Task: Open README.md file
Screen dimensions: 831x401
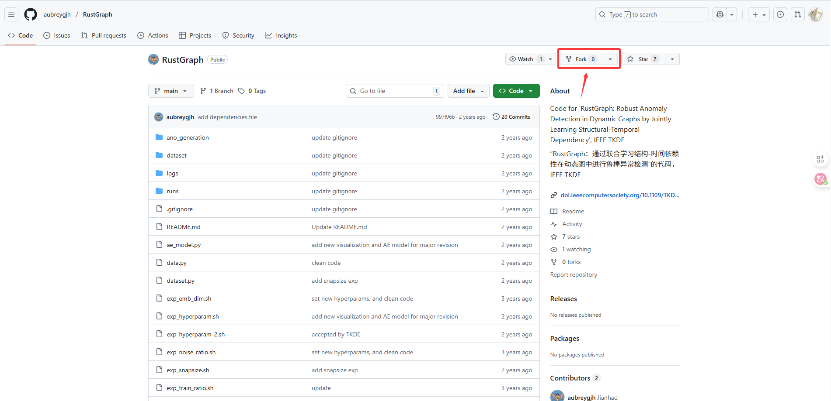Action: 184,227
